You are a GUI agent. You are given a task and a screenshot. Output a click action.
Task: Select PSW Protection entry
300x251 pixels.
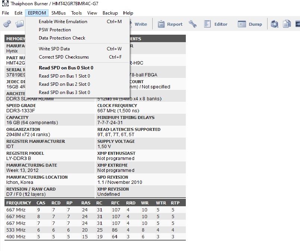pos(78,30)
